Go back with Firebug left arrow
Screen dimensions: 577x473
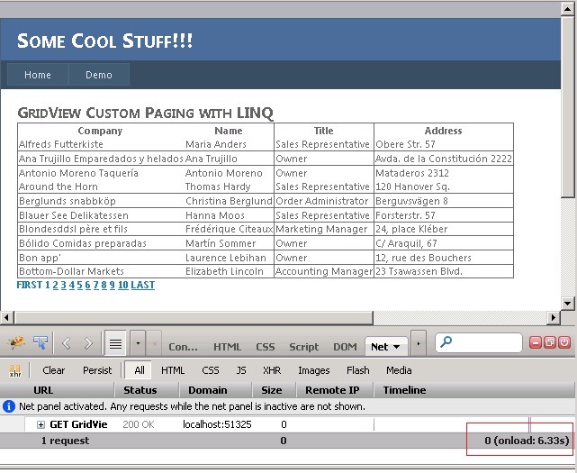point(67,343)
